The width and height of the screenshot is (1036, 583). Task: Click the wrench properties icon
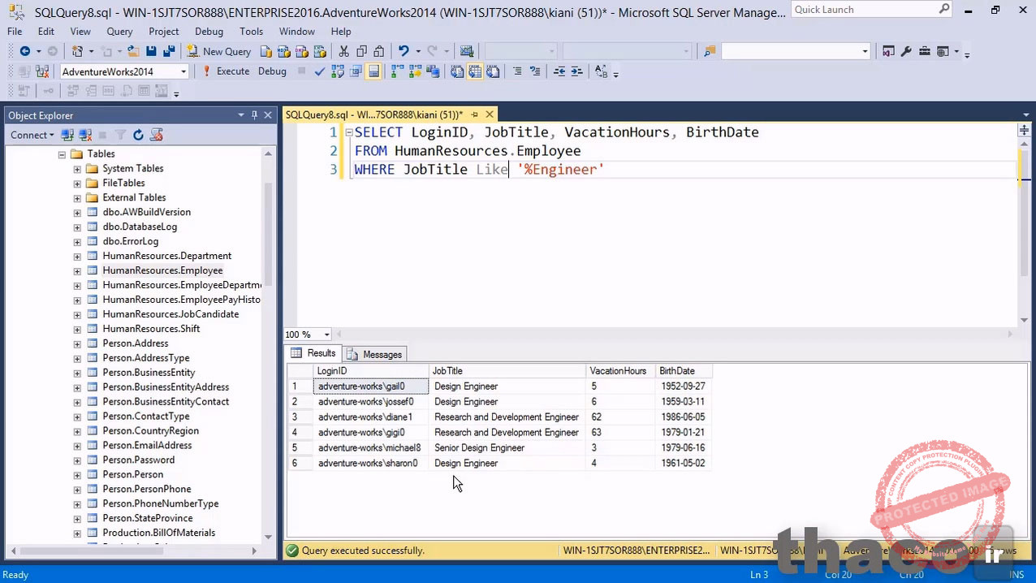[x=906, y=51]
